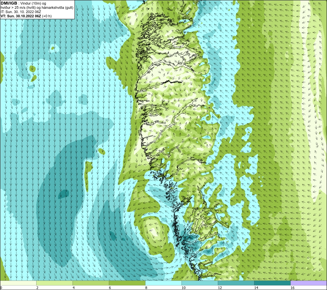This screenshot has width=327, height=290.
Task: Select the 8–10 m/s light cyan color swatch
Action: tap(163, 283)
